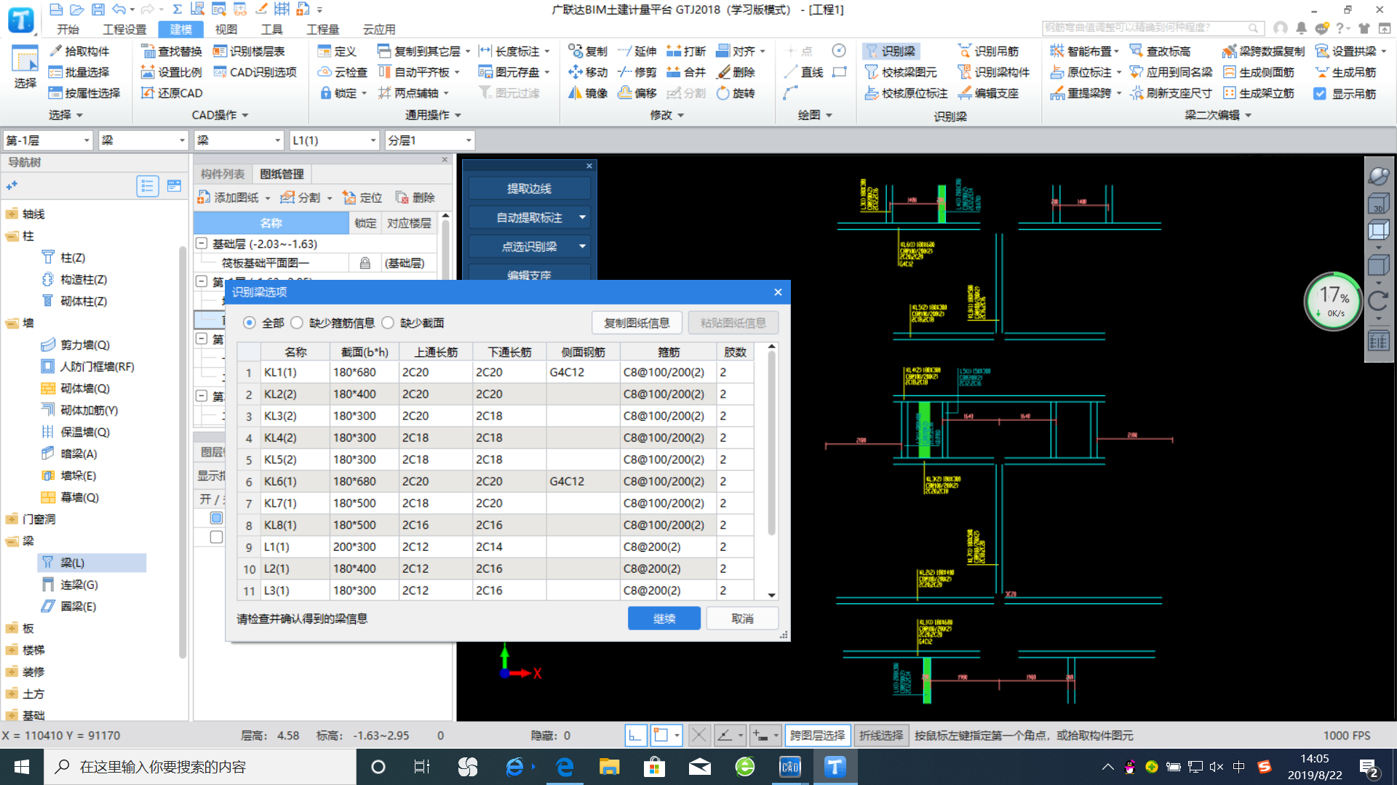
Task: Switch to the 工程设置 ribbon tab
Action: pyautogui.click(x=124, y=29)
